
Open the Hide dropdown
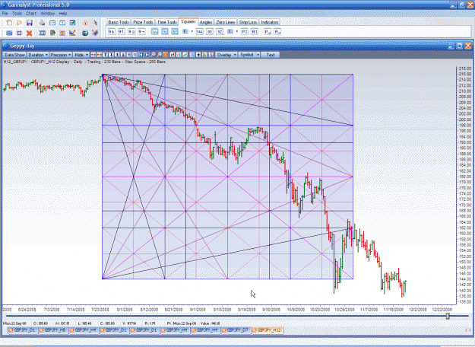(x=81, y=55)
